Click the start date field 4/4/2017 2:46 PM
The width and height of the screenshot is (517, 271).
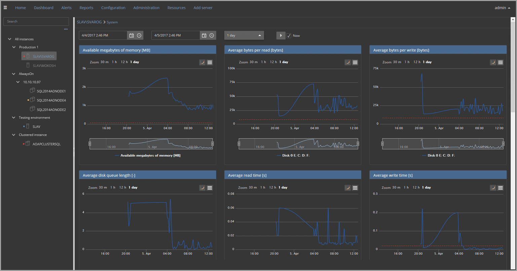click(x=103, y=35)
